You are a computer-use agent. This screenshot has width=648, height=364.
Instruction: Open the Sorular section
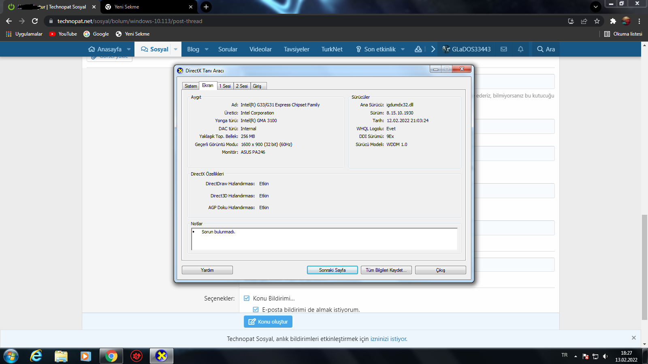tap(228, 49)
